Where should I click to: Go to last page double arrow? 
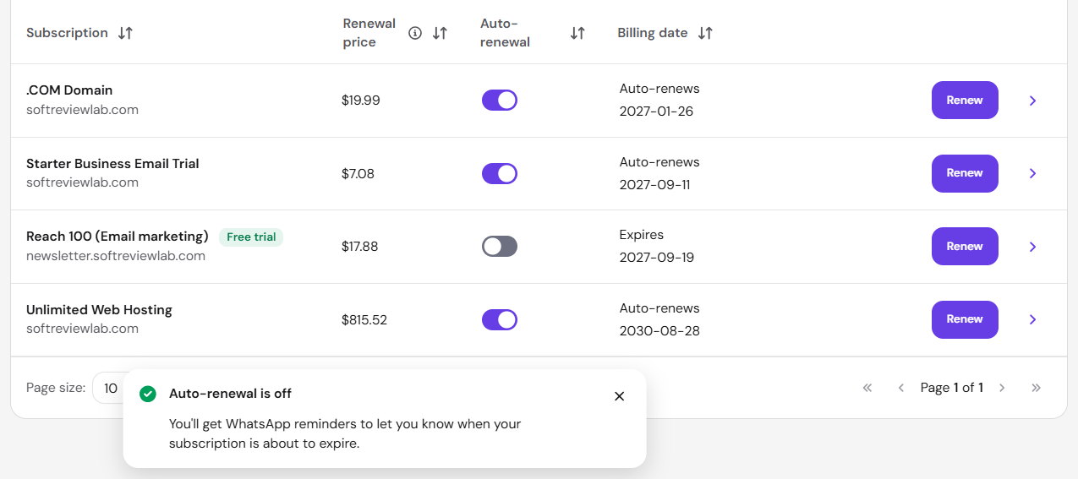click(1037, 388)
